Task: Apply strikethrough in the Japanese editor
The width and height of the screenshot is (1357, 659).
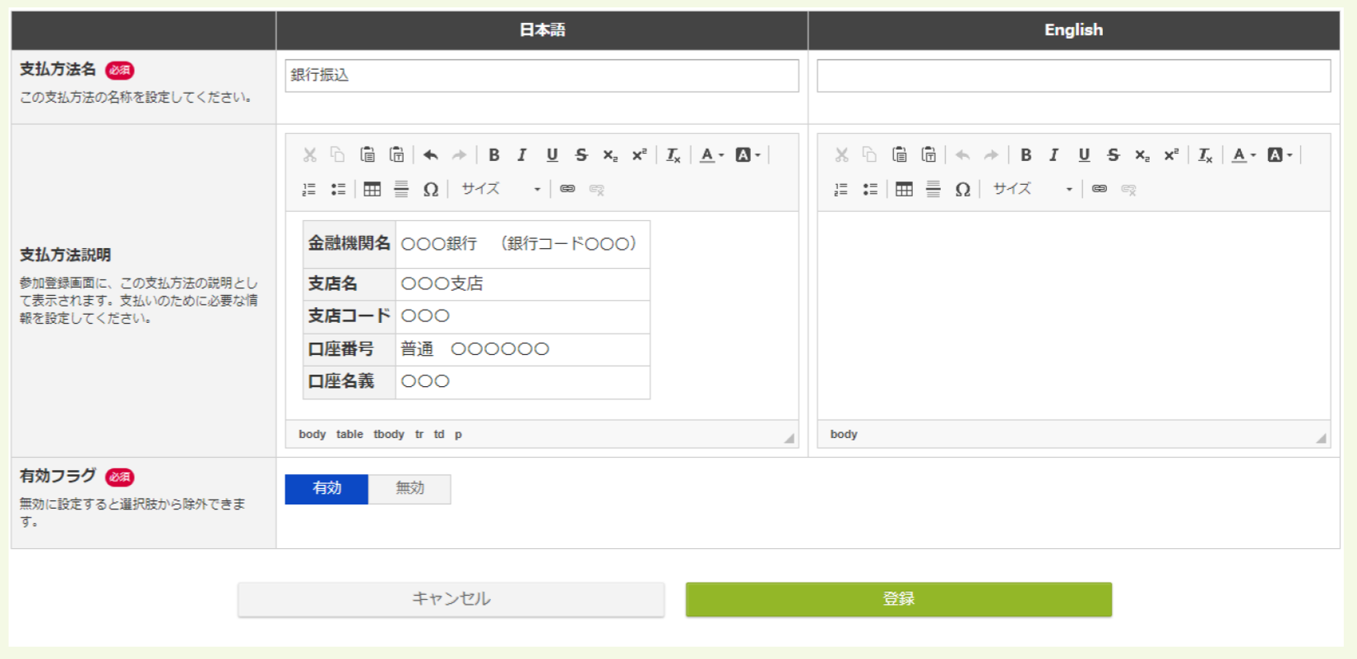Action: pos(581,154)
